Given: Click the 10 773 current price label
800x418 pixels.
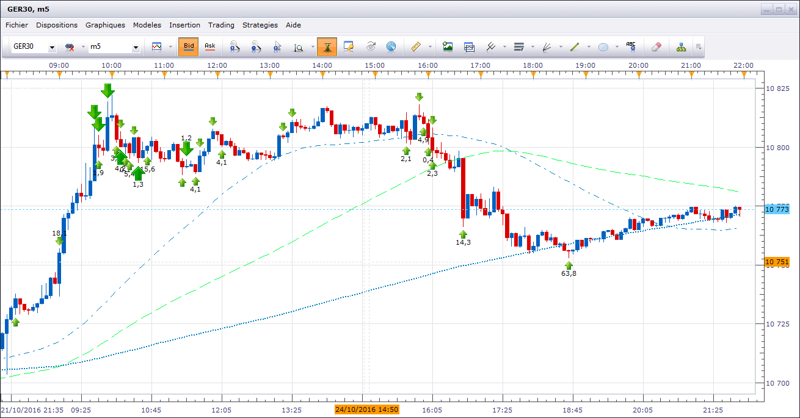Looking at the screenshot, I should click(777, 209).
